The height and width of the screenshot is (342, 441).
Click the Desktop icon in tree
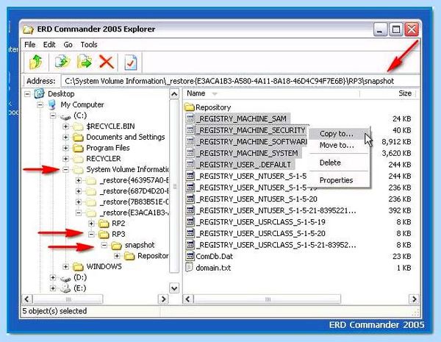[39, 93]
